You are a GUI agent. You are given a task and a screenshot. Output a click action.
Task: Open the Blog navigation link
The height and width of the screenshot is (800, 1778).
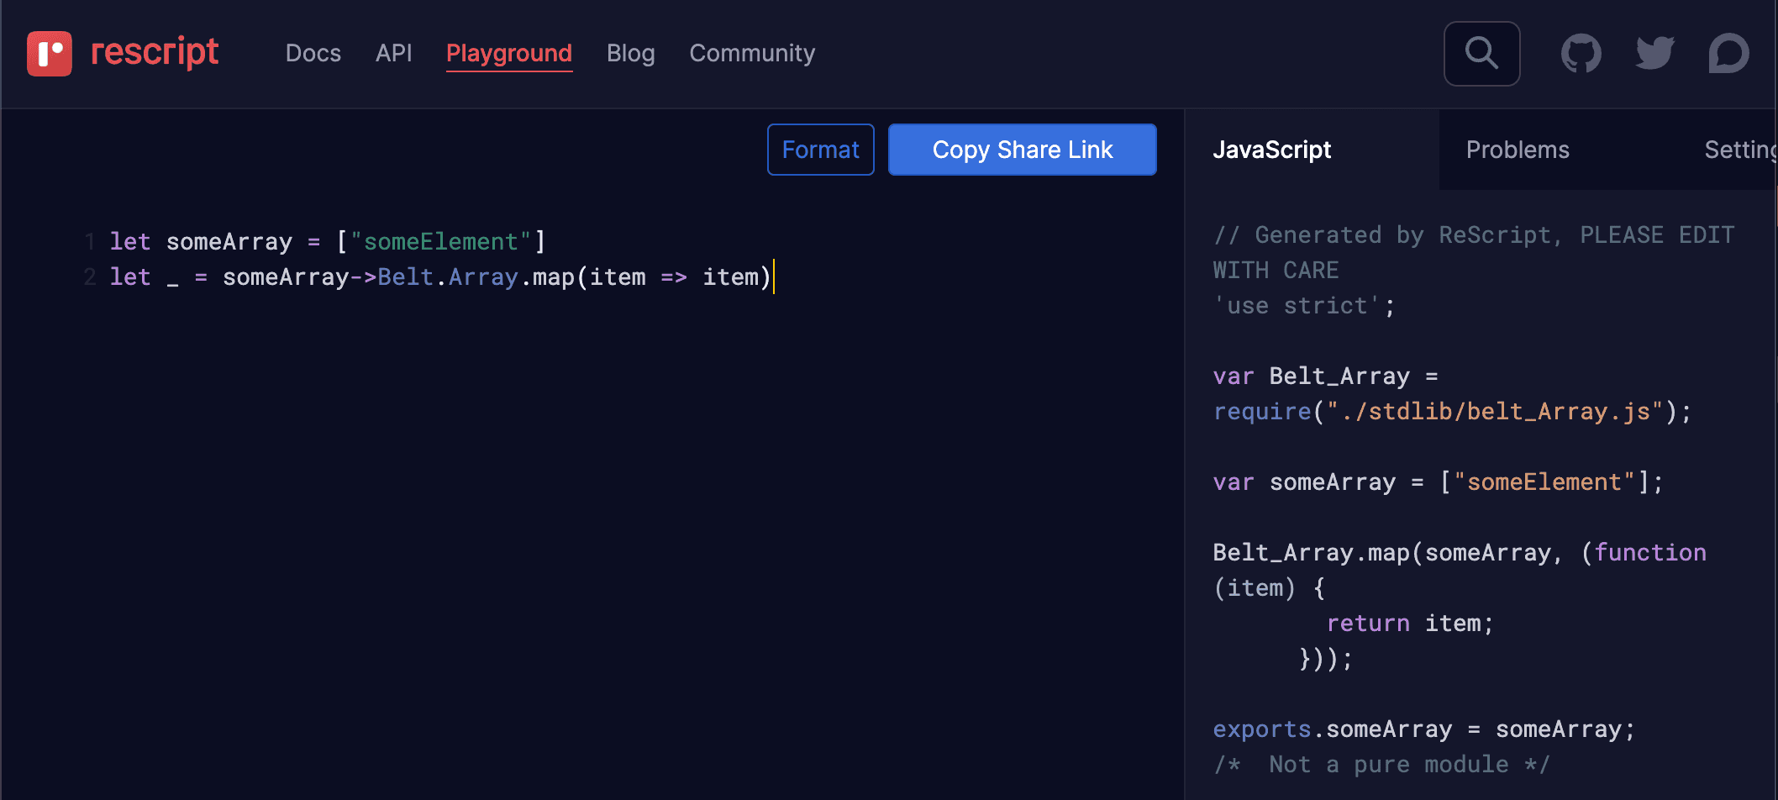coord(631,53)
